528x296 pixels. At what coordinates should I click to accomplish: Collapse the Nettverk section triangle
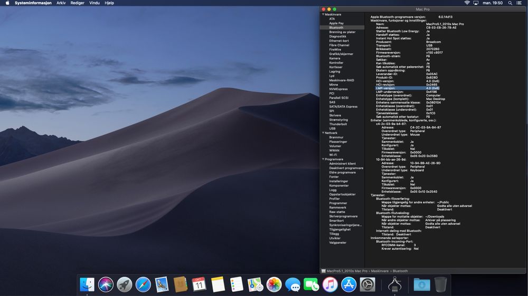click(x=323, y=133)
